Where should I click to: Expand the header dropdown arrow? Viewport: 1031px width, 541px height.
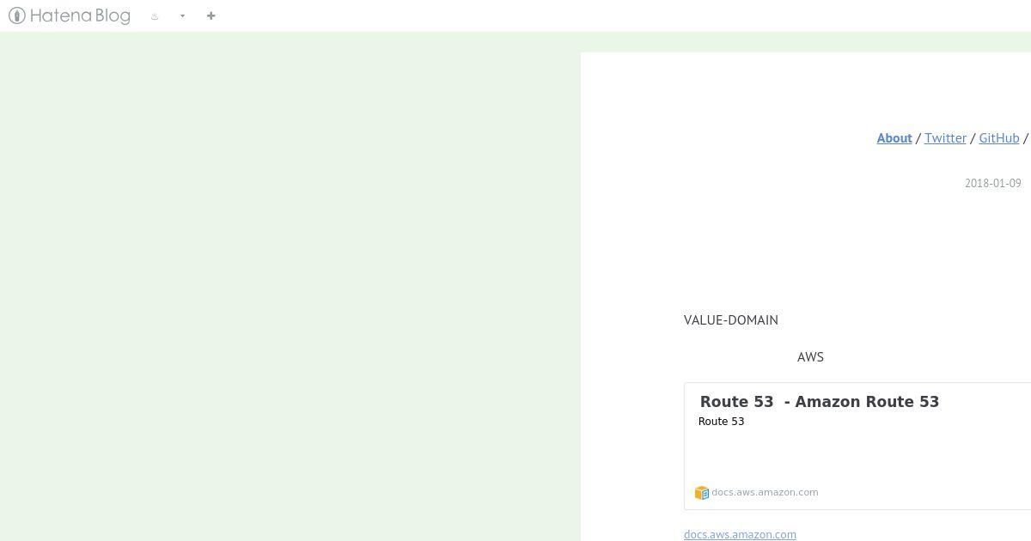[182, 16]
